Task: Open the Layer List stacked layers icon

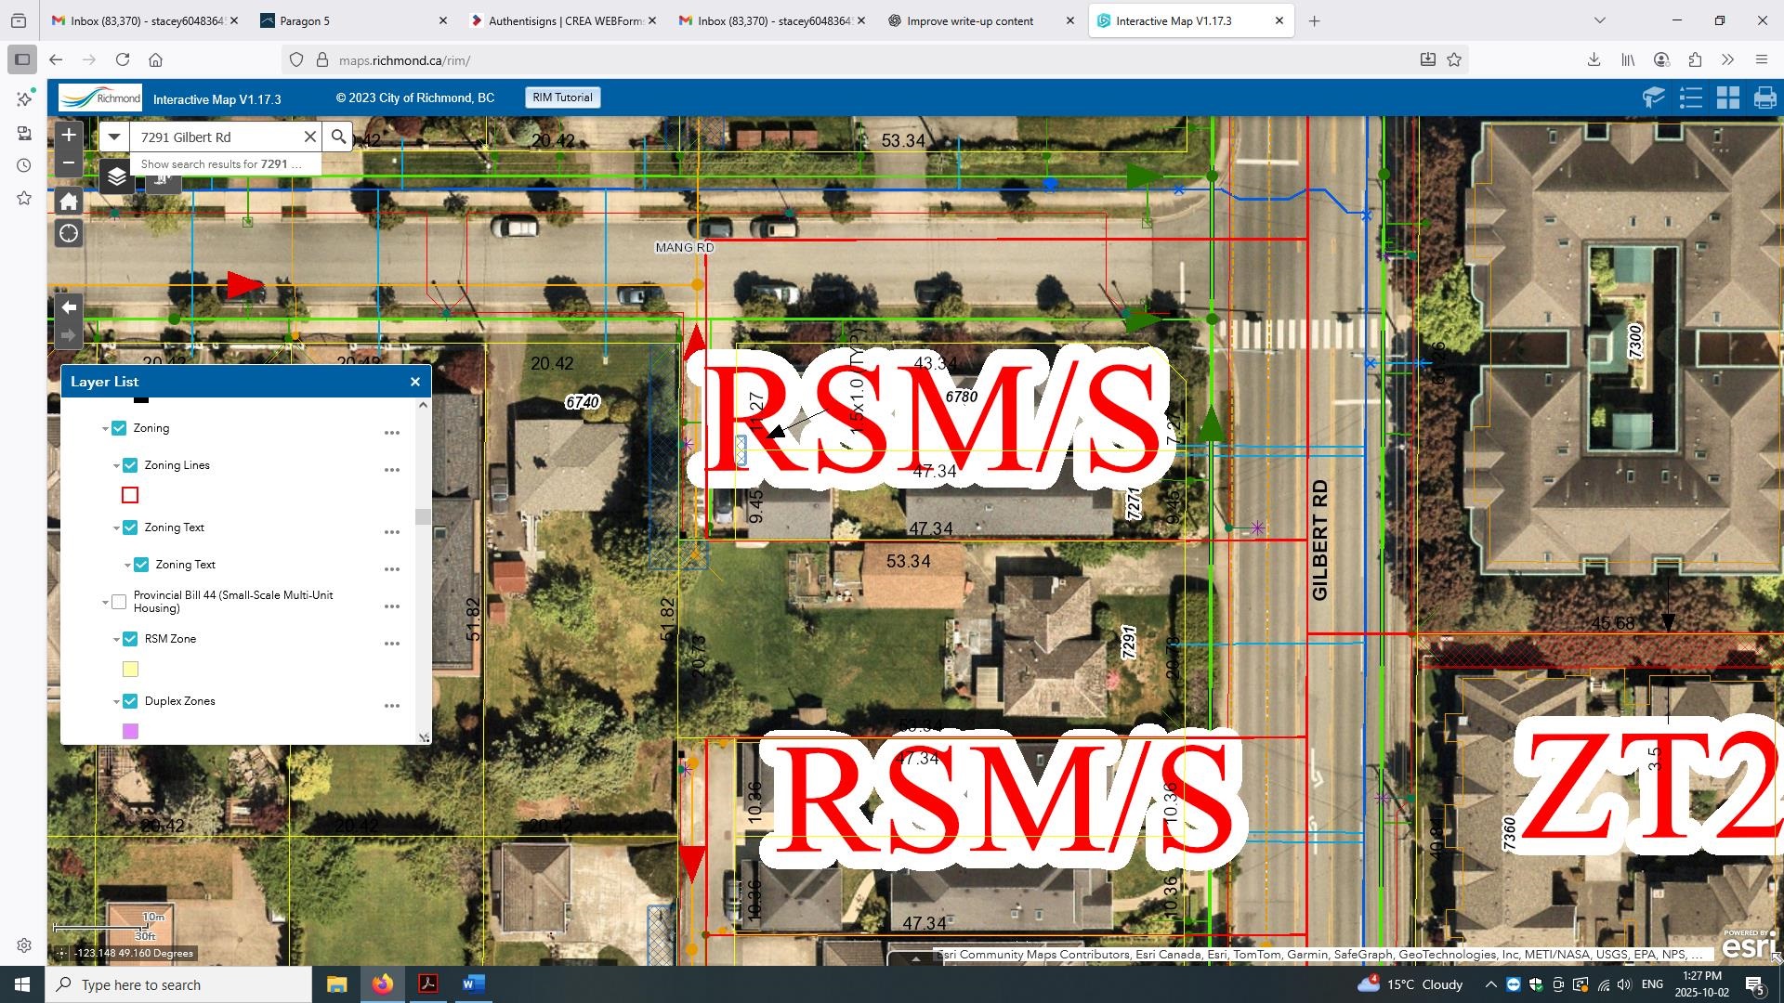Action: pyautogui.click(x=117, y=176)
